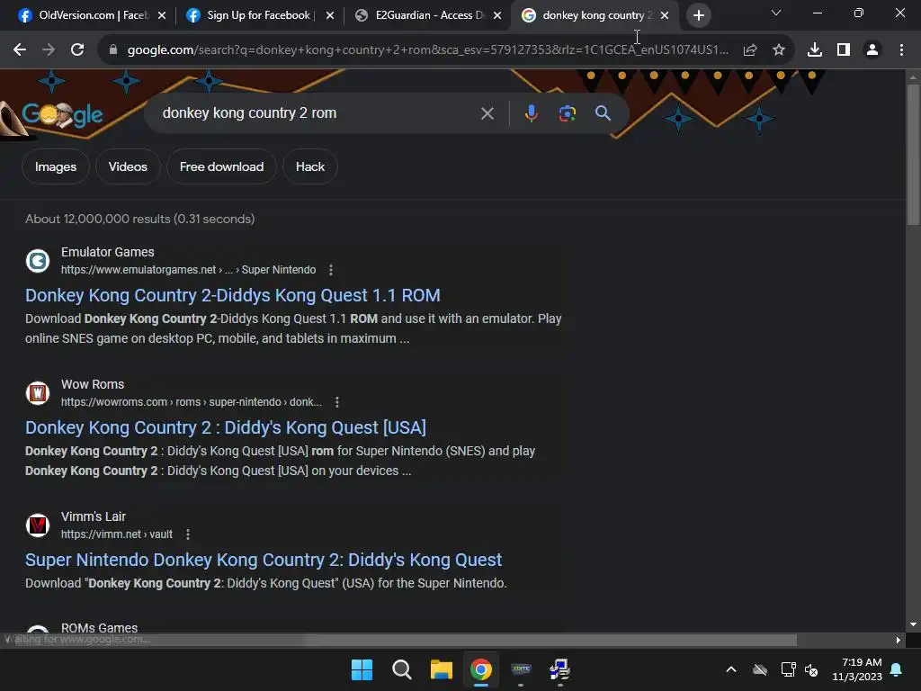Open Windows taskbar search
The height and width of the screenshot is (691, 921).
pos(402,669)
